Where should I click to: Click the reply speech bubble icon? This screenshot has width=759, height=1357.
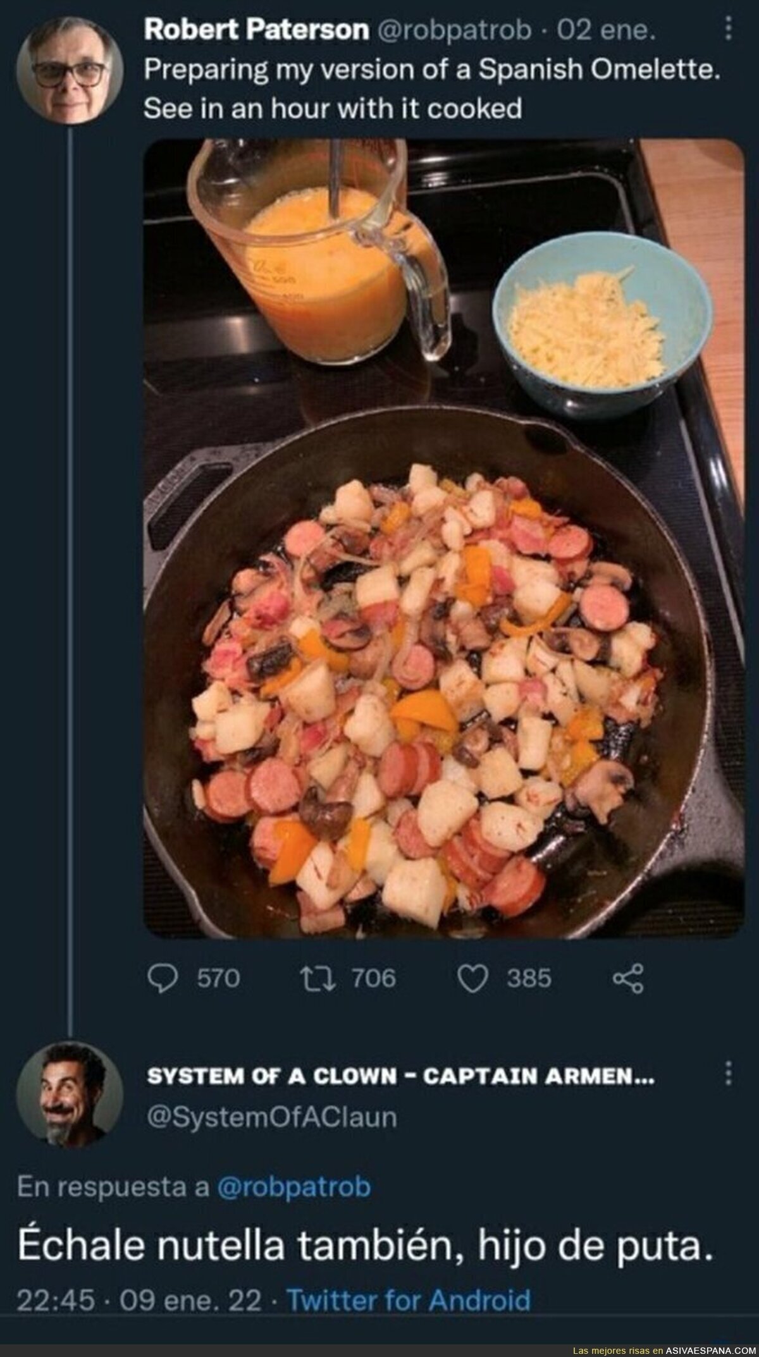click(163, 978)
